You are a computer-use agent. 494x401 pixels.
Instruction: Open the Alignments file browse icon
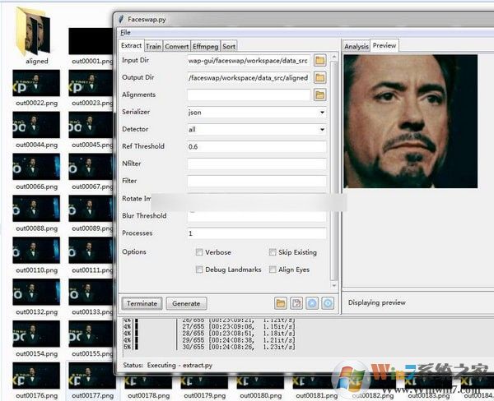coord(319,95)
